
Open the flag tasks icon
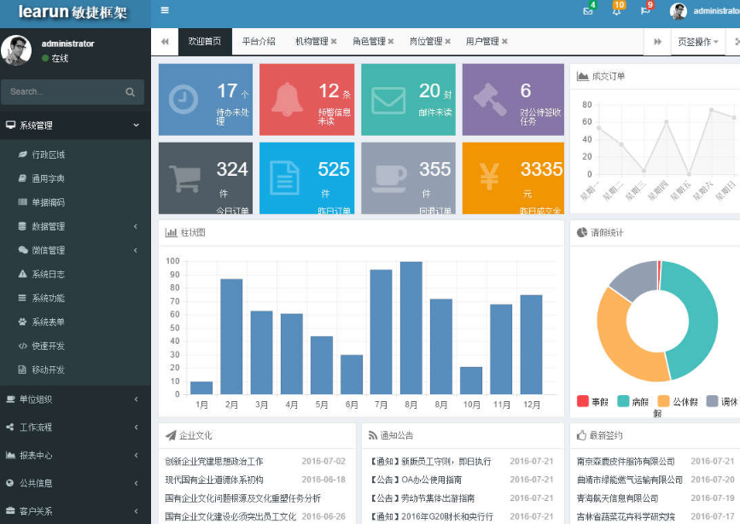(645, 11)
